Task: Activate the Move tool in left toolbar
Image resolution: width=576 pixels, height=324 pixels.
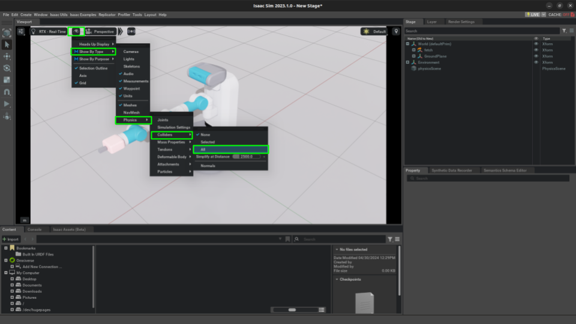Action: tap(7, 56)
